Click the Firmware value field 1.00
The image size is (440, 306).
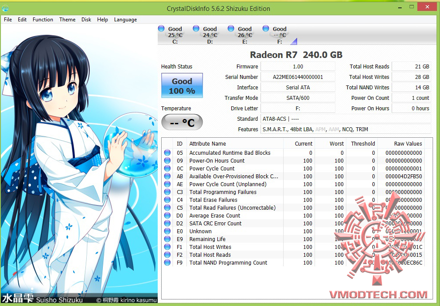click(298, 67)
